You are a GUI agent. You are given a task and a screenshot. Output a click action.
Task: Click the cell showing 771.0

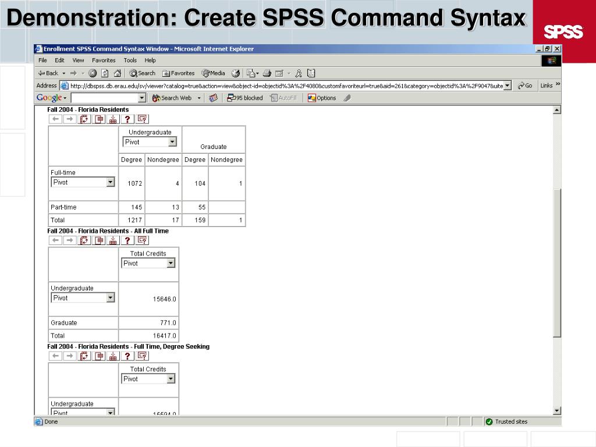[148, 322]
